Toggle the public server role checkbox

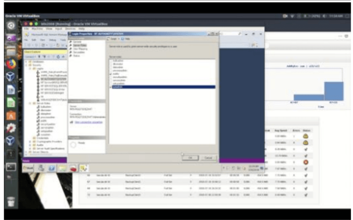[x=111, y=74]
